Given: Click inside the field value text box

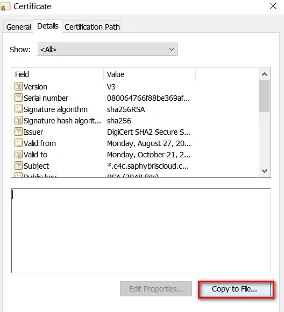Looking at the screenshot, I should pyautogui.click(x=141, y=231).
